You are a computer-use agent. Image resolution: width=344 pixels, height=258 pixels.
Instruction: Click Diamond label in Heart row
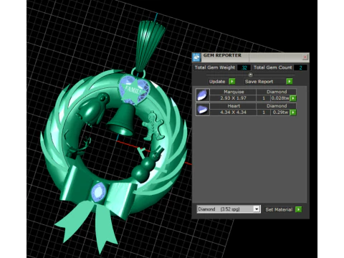[277, 106]
